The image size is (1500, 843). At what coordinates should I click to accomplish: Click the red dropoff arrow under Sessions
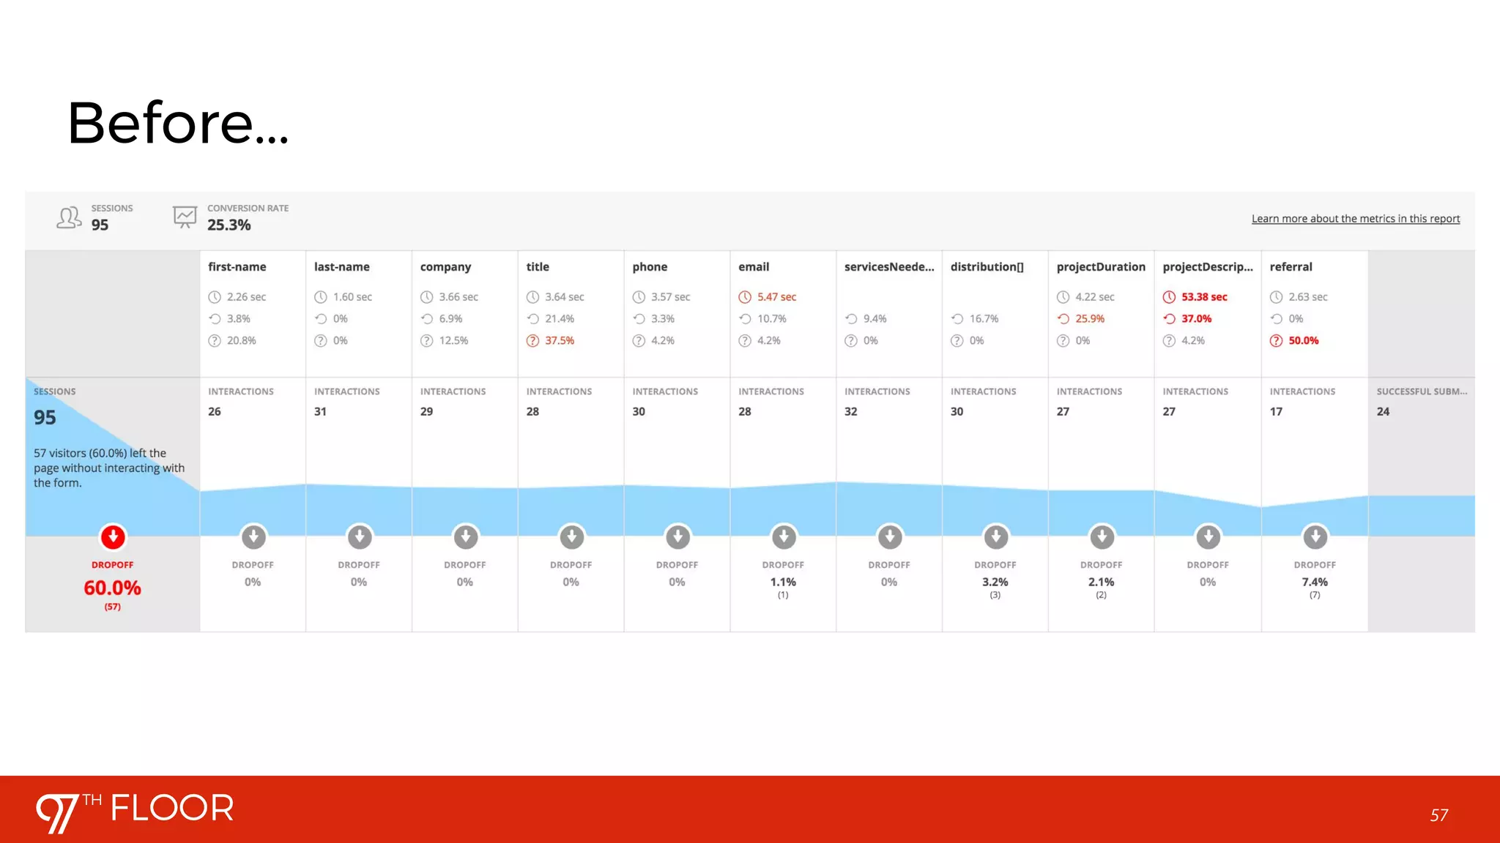(x=113, y=537)
